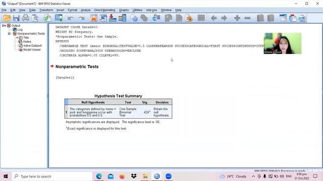Image resolution: width=323 pixels, height=181 pixels.
Task: Open the Data menu
Action: [x=32, y=10]
